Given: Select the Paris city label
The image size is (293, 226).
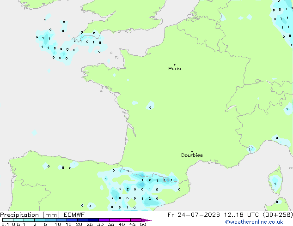Looking at the screenshot, I should click(175, 69).
